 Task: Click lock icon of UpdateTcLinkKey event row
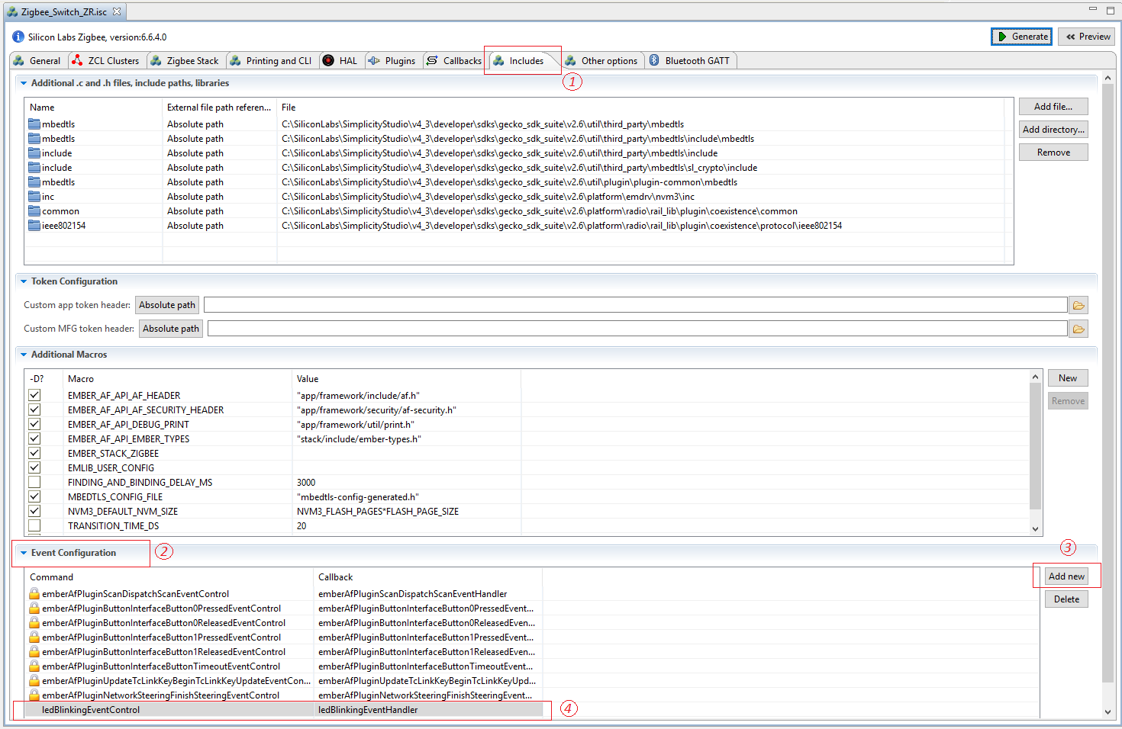34,680
